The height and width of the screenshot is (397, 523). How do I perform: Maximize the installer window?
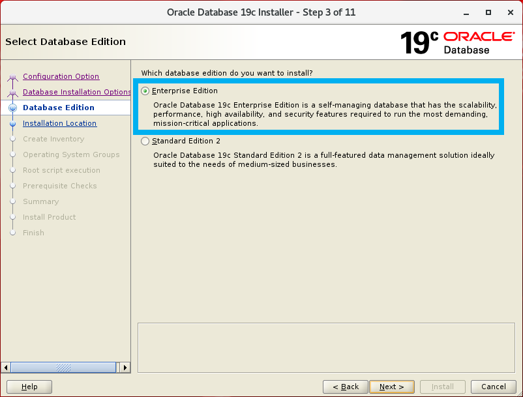click(488, 12)
